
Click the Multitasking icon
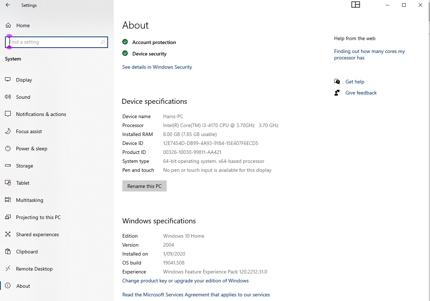pos(8,200)
